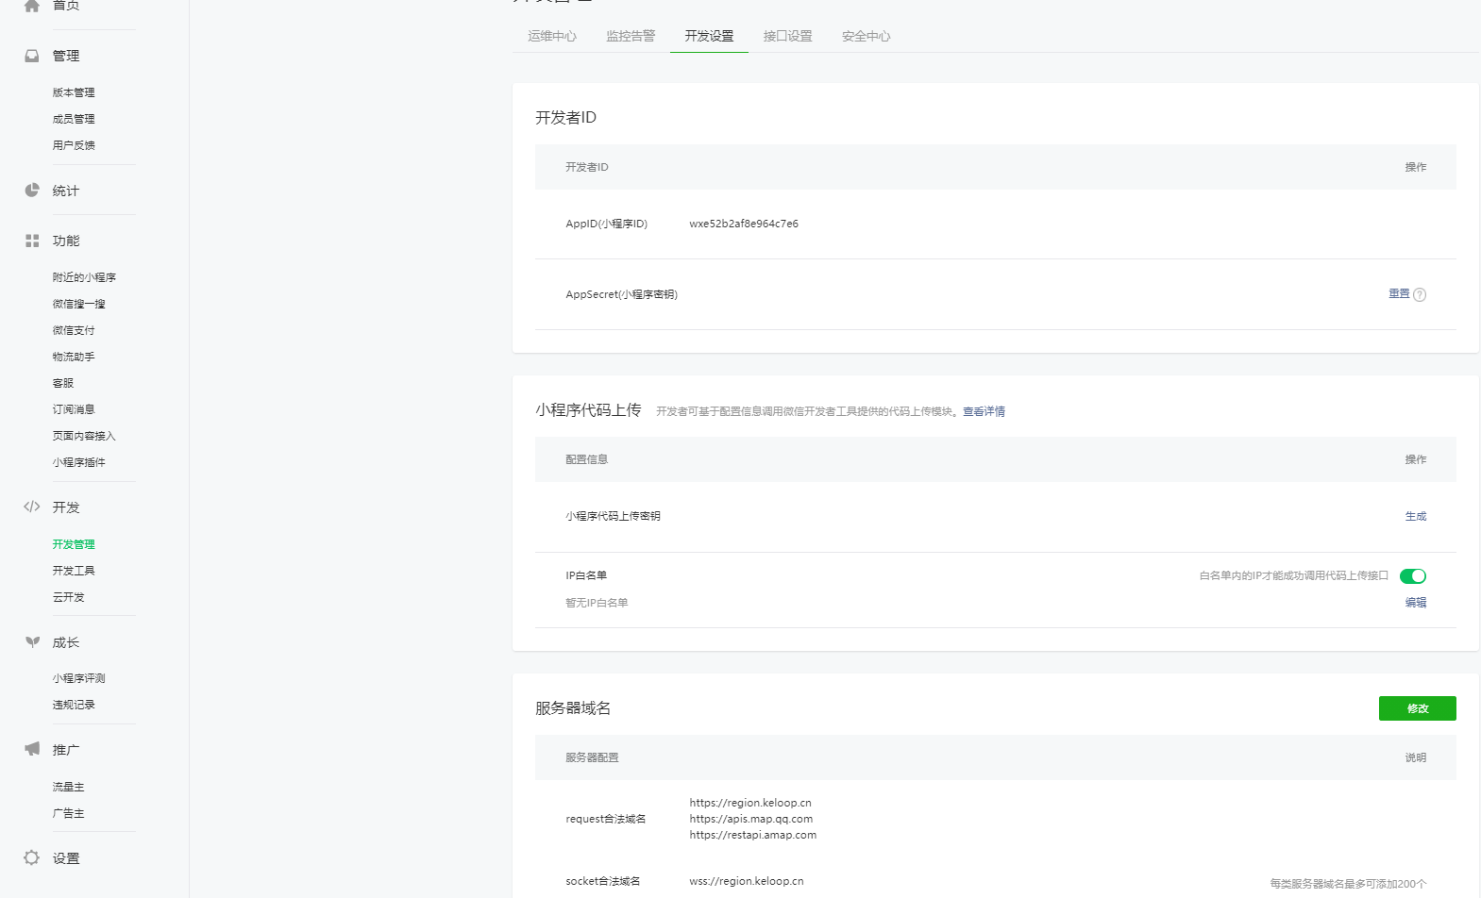Click the 设置 gear icon
The height and width of the screenshot is (898, 1481).
click(x=32, y=857)
